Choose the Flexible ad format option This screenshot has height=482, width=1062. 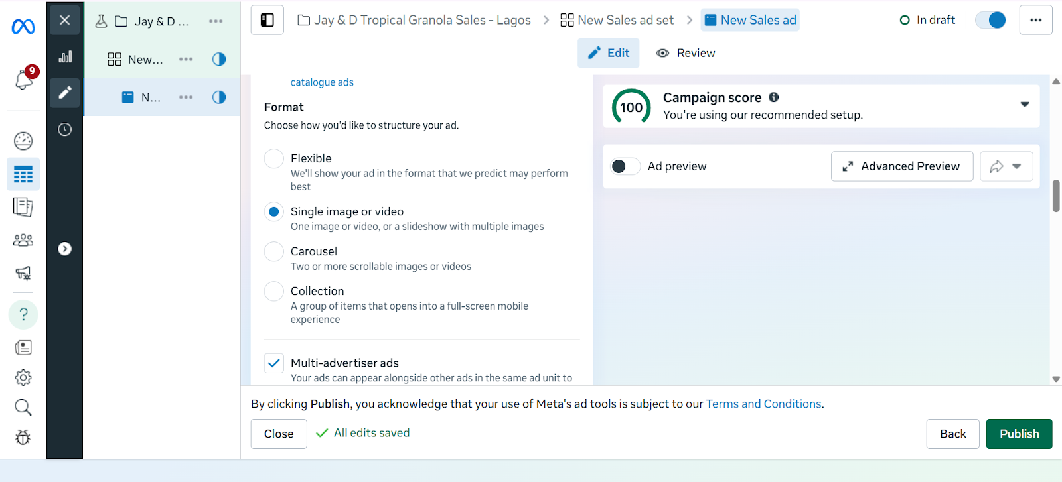(273, 158)
